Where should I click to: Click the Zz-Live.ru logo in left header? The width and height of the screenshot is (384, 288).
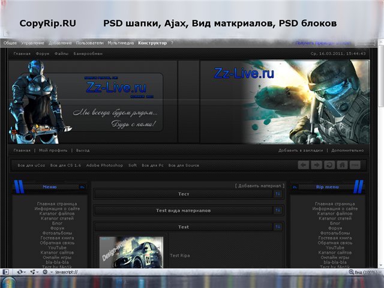point(116,88)
